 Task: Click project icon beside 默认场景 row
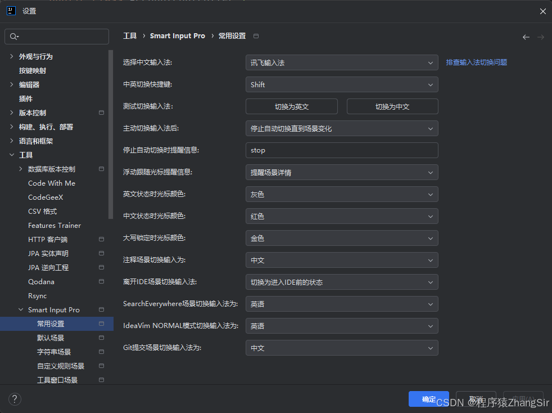pos(101,338)
